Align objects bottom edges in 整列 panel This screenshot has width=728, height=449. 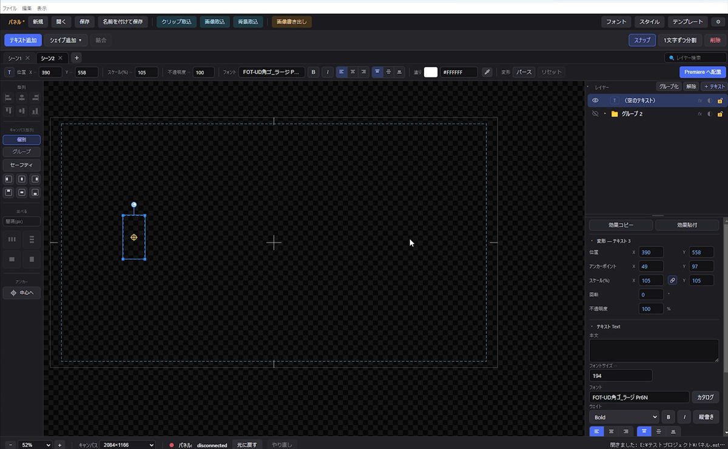pos(35,111)
